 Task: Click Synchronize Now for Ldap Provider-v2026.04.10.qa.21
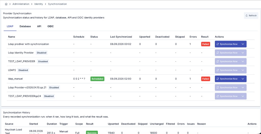pyautogui.click(x=227, y=87)
